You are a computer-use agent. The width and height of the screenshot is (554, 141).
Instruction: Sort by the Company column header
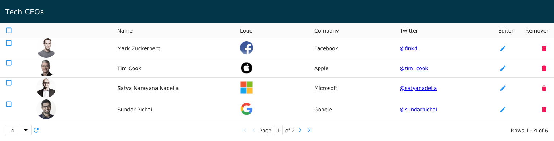click(x=327, y=31)
